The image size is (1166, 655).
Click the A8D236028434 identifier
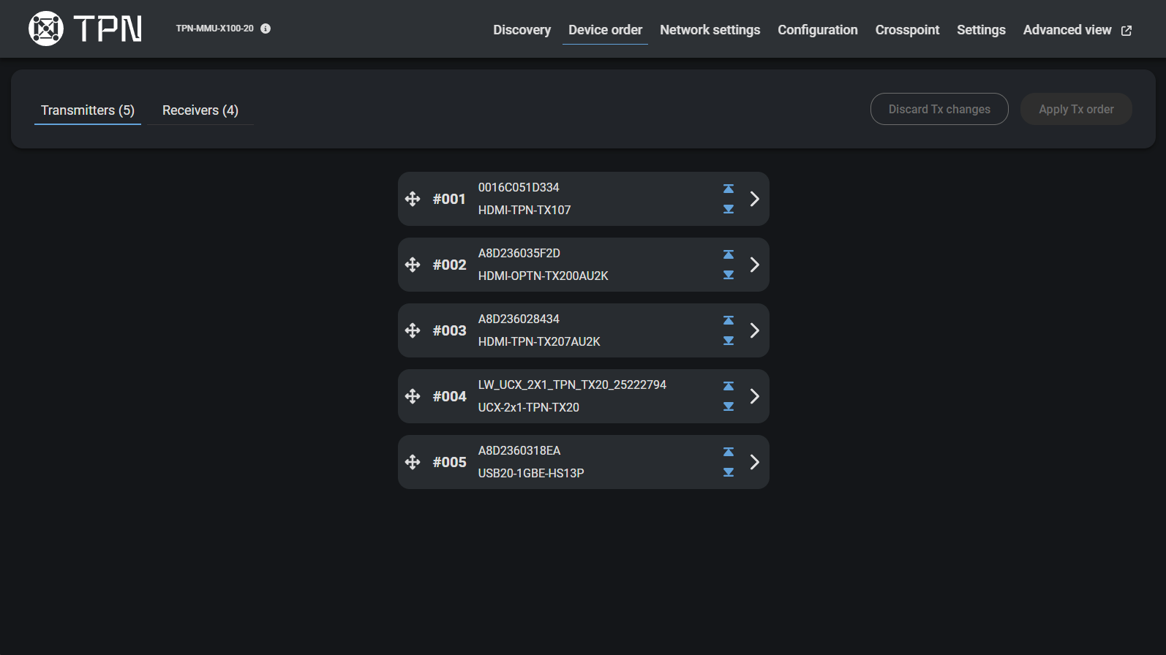click(x=519, y=319)
